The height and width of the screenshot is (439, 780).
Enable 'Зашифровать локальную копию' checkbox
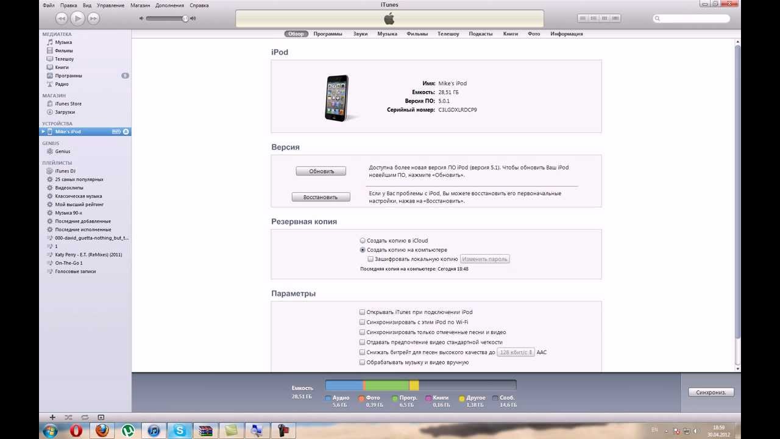pyautogui.click(x=370, y=259)
